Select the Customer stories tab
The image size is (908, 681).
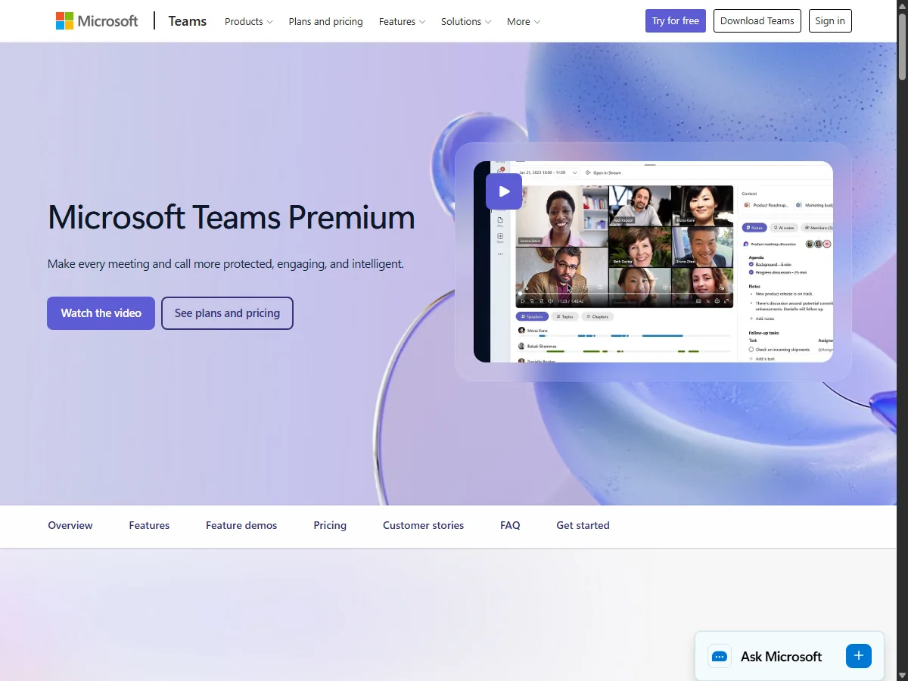[x=424, y=525]
